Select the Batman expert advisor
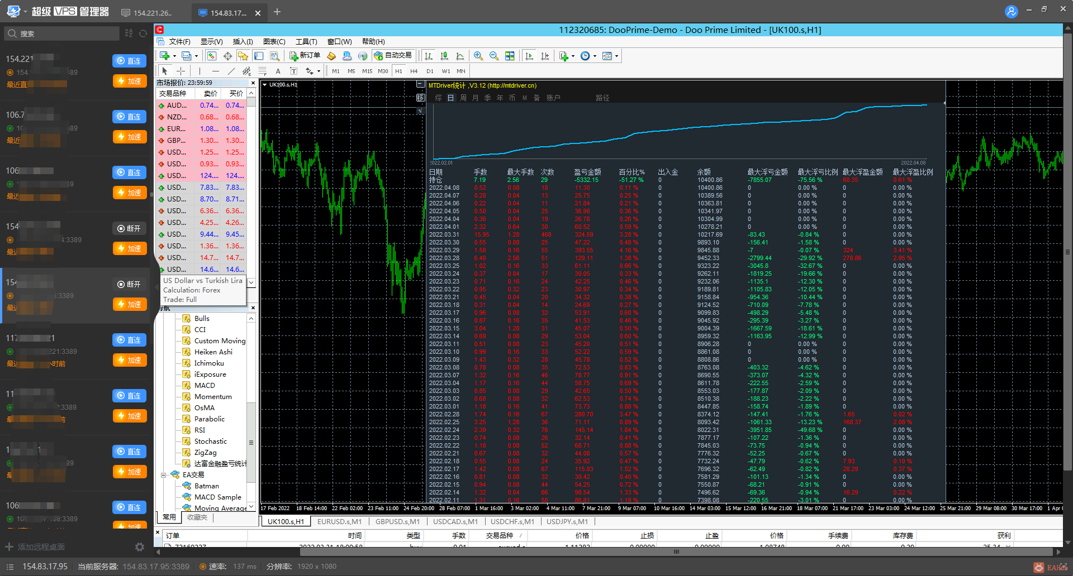 [207, 486]
